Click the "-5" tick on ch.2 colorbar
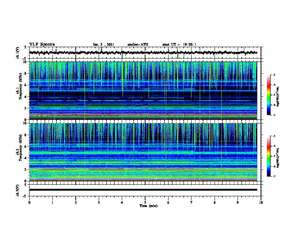The image size is (294, 227). [274, 156]
